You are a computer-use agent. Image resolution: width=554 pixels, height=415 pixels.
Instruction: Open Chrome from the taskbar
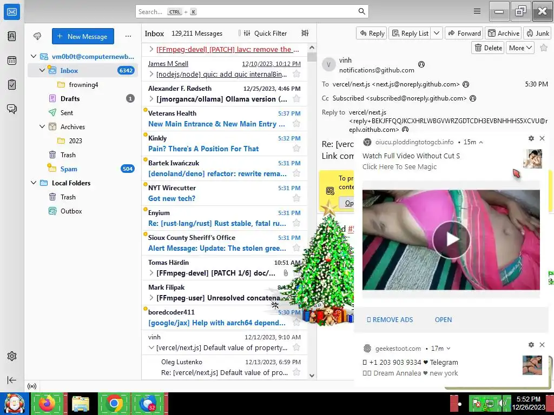coord(114,404)
